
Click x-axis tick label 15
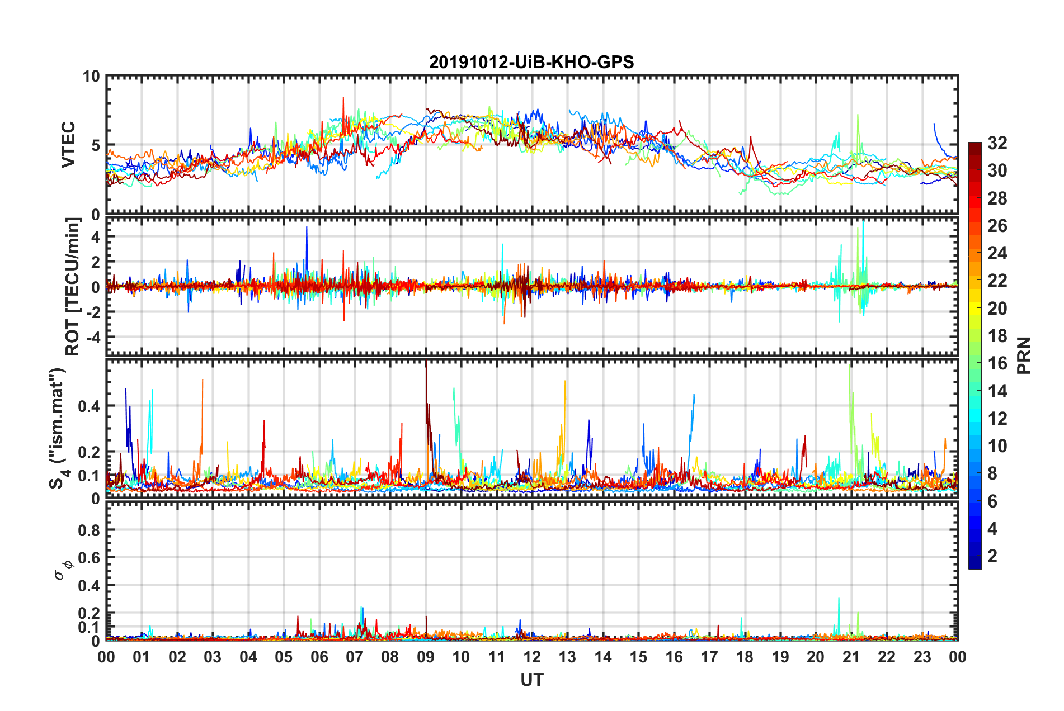point(638,657)
